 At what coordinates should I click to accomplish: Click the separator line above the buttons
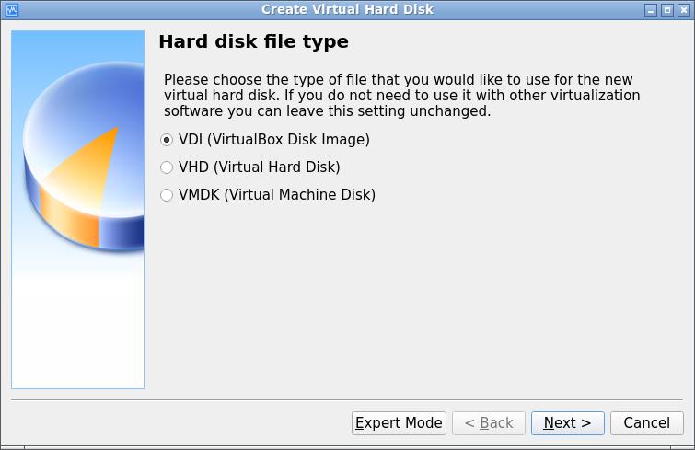click(x=347, y=400)
